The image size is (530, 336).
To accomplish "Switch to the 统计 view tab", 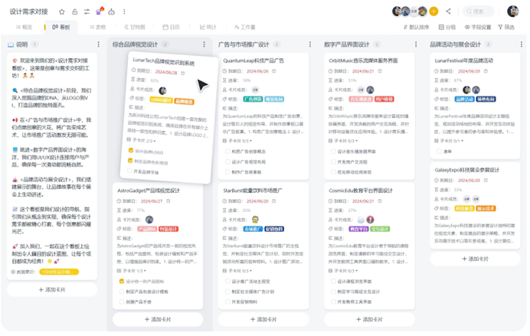I will [x=208, y=28].
